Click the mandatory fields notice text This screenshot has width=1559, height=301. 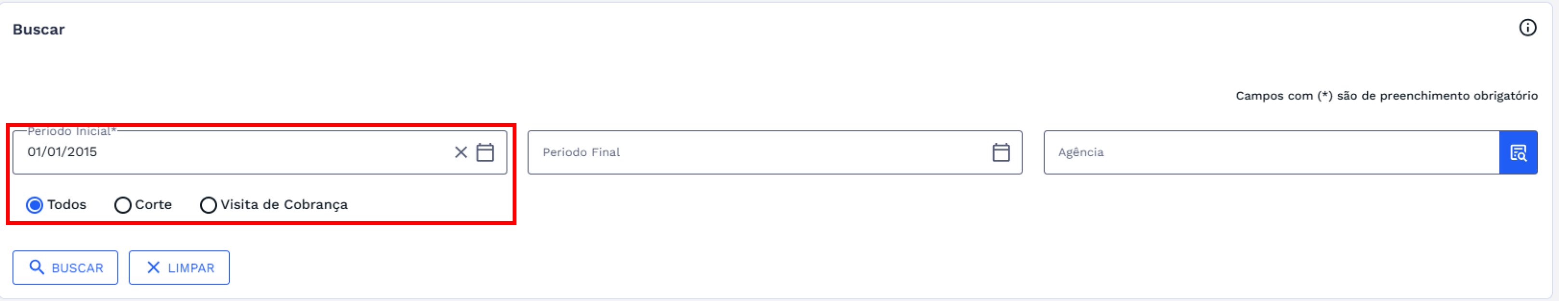pyautogui.click(x=1386, y=96)
